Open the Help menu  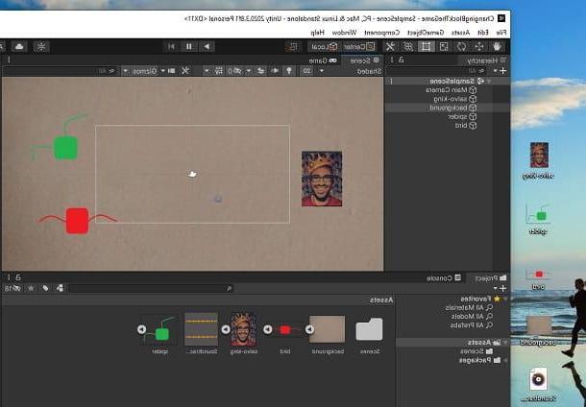pyautogui.click(x=317, y=33)
